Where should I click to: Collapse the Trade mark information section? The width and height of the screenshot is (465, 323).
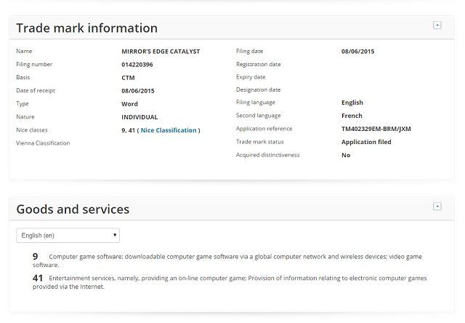pos(437,25)
